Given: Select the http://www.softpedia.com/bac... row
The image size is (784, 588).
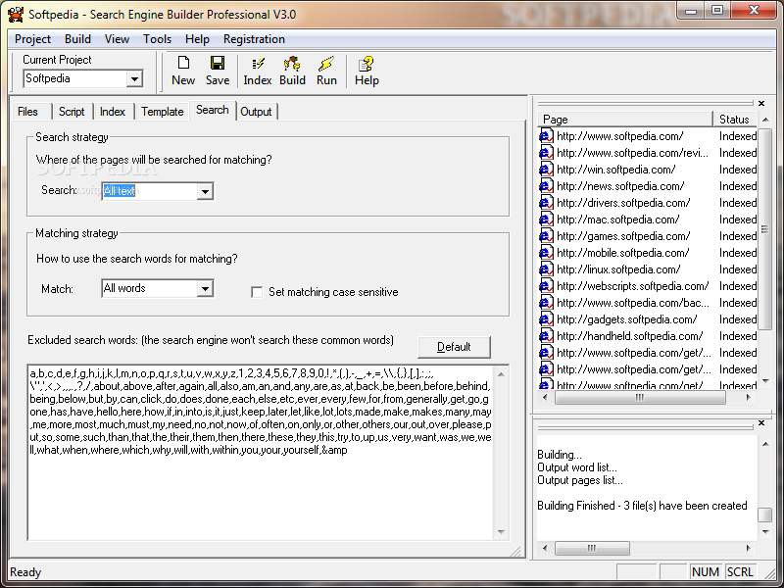Looking at the screenshot, I should (648, 303).
